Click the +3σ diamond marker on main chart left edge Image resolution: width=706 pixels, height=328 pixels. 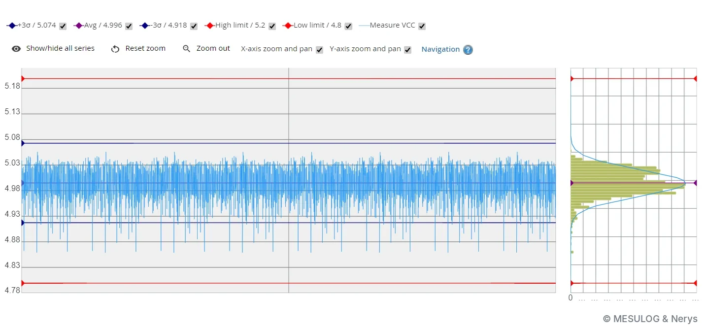(x=22, y=143)
